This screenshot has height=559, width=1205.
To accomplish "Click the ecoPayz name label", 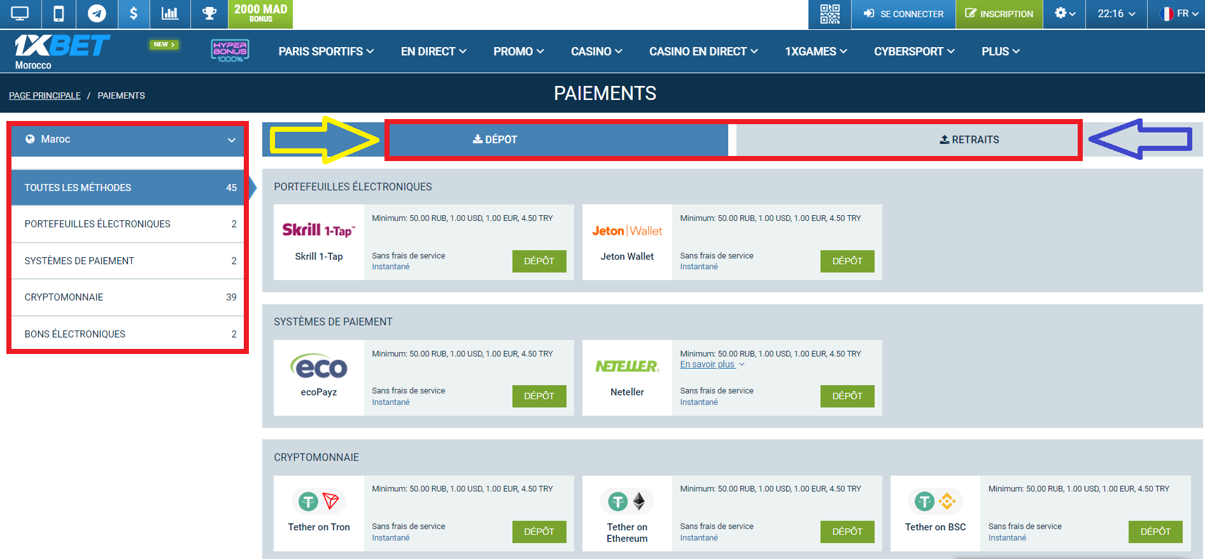I will [x=319, y=392].
